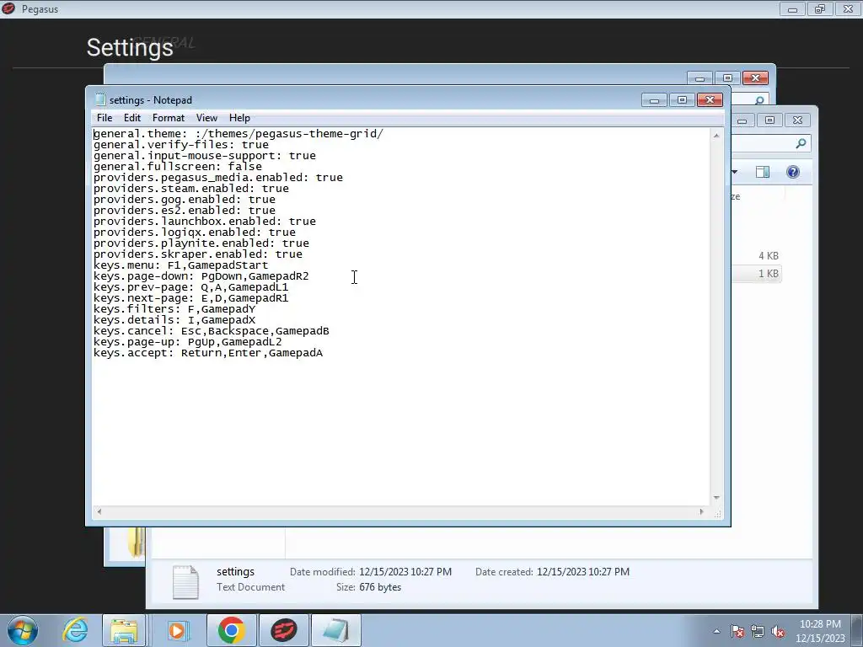Click the 4 KB size entry in Explorer
The image size is (863, 647).
pos(769,256)
